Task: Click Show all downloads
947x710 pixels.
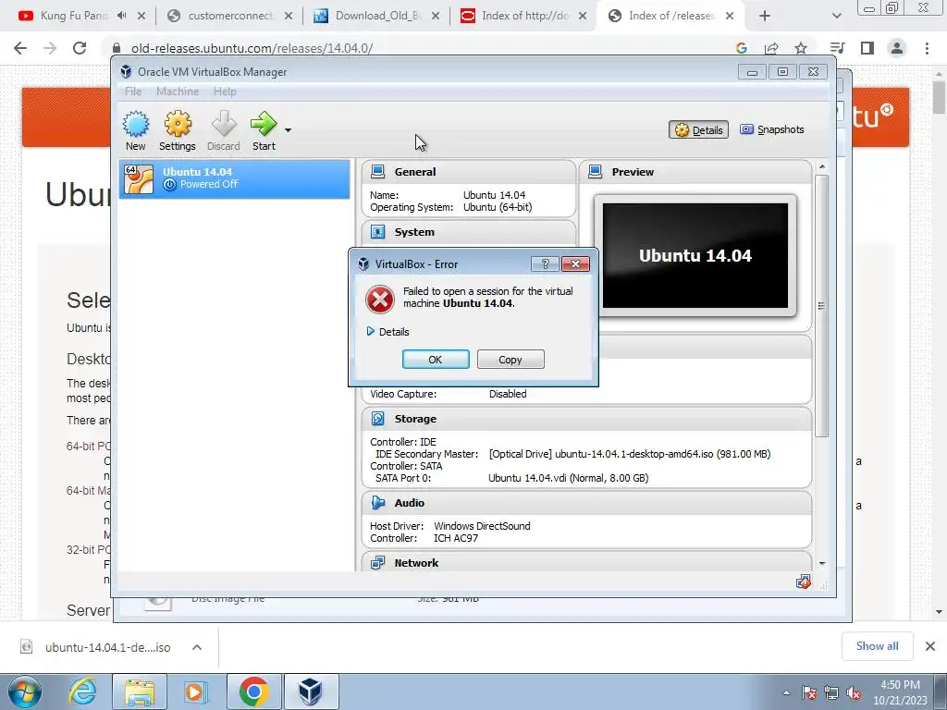Action: (x=877, y=646)
